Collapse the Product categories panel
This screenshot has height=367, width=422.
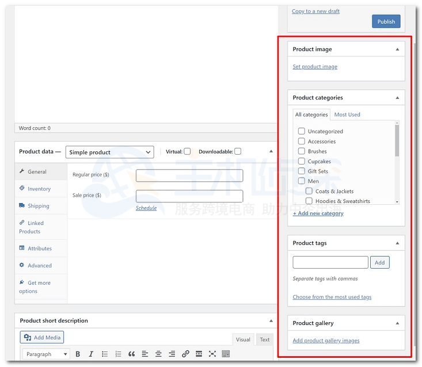(x=397, y=98)
